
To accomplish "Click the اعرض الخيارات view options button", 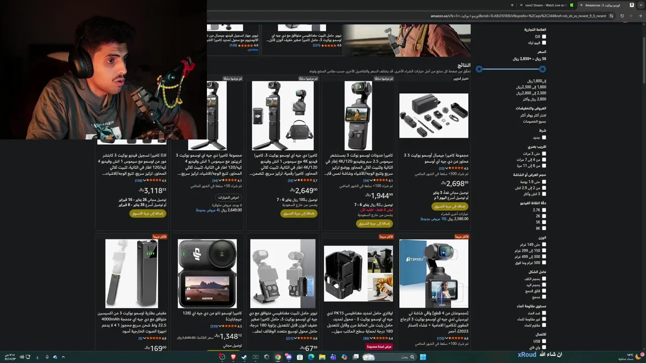I will [228, 197].
